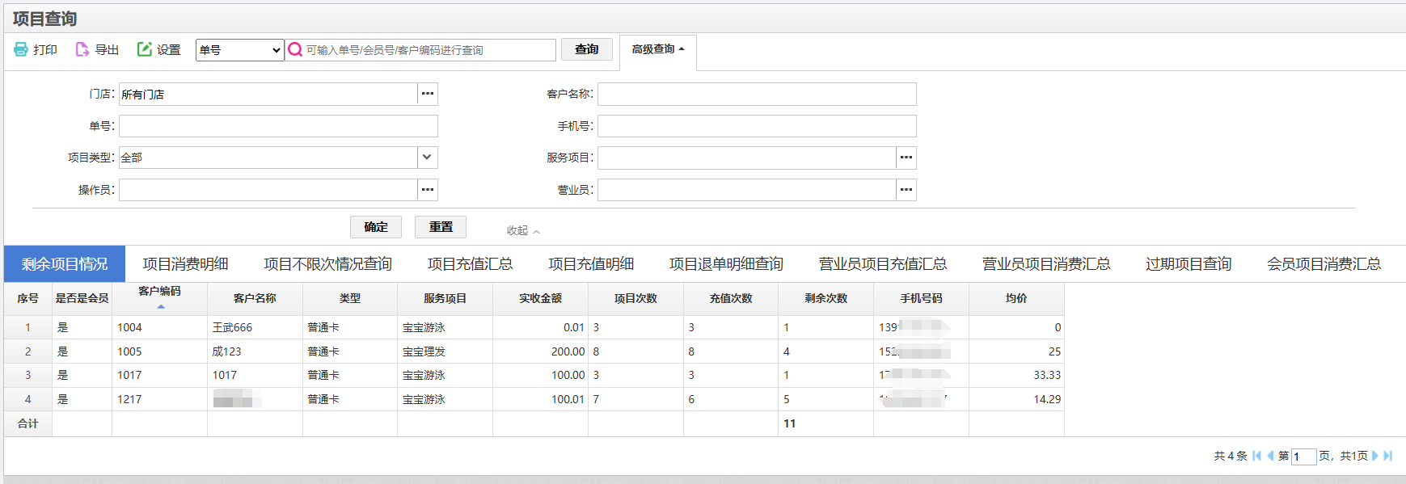
Task: Go to the next page arrow
Action: click(1374, 456)
